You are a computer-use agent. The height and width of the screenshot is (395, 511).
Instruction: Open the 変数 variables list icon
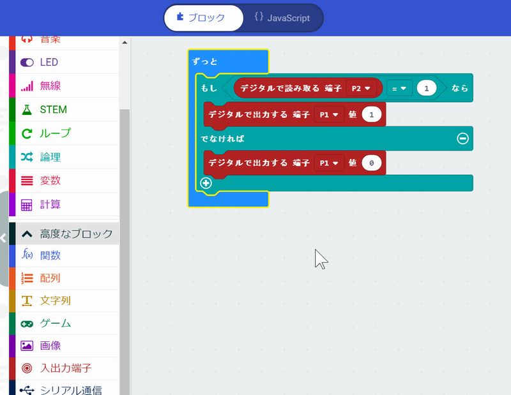tap(27, 181)
